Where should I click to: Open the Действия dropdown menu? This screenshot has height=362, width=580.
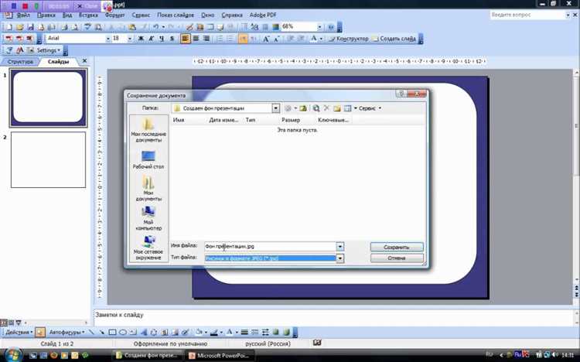pos(19,332)
